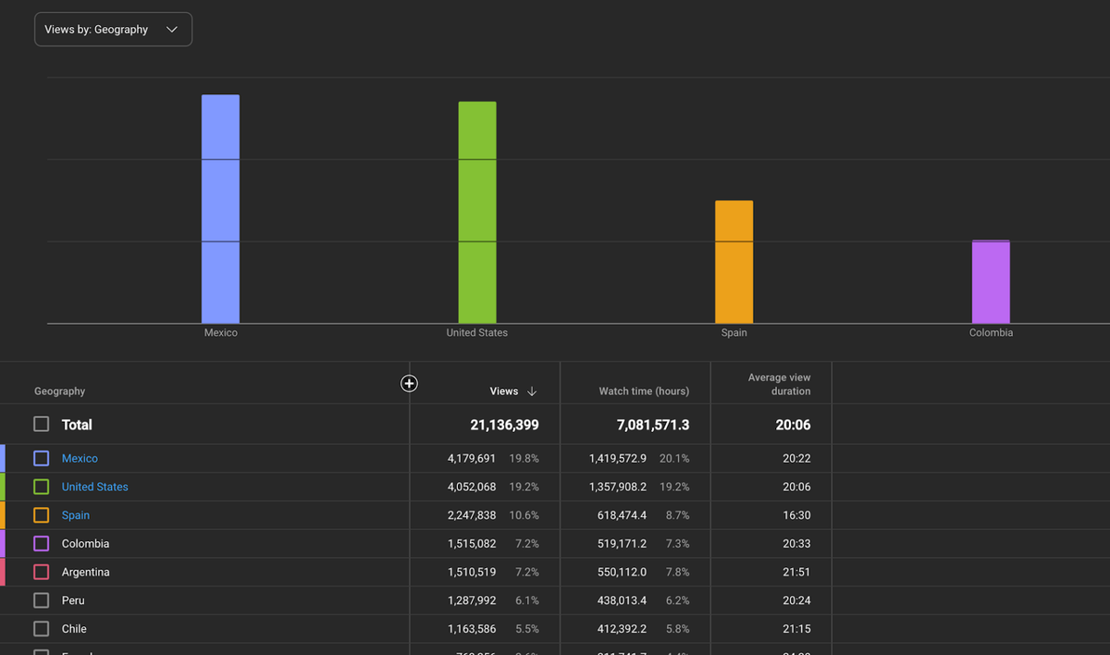Click Argentina watch time 550,112.0
Image resolution: width=1110 pixels, height=655 pixels.
pos(623,572)
